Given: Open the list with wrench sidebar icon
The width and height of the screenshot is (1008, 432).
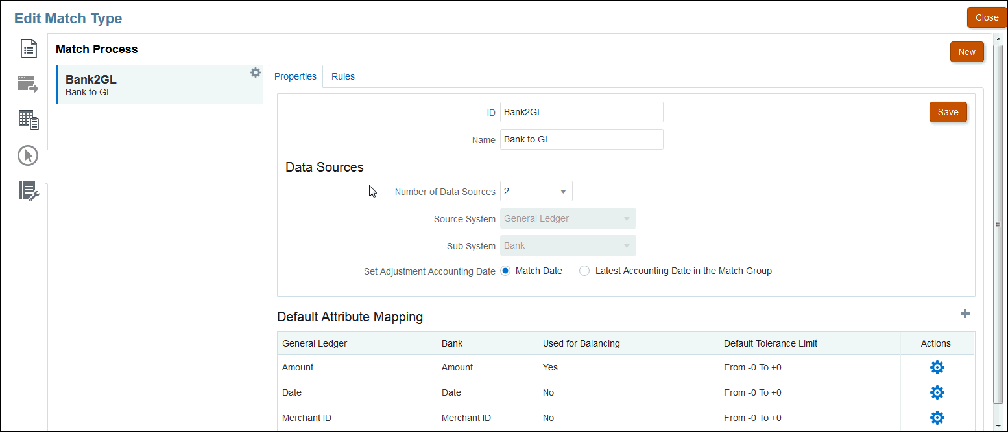Looking at the screenshot, I should tap(29, 190).
